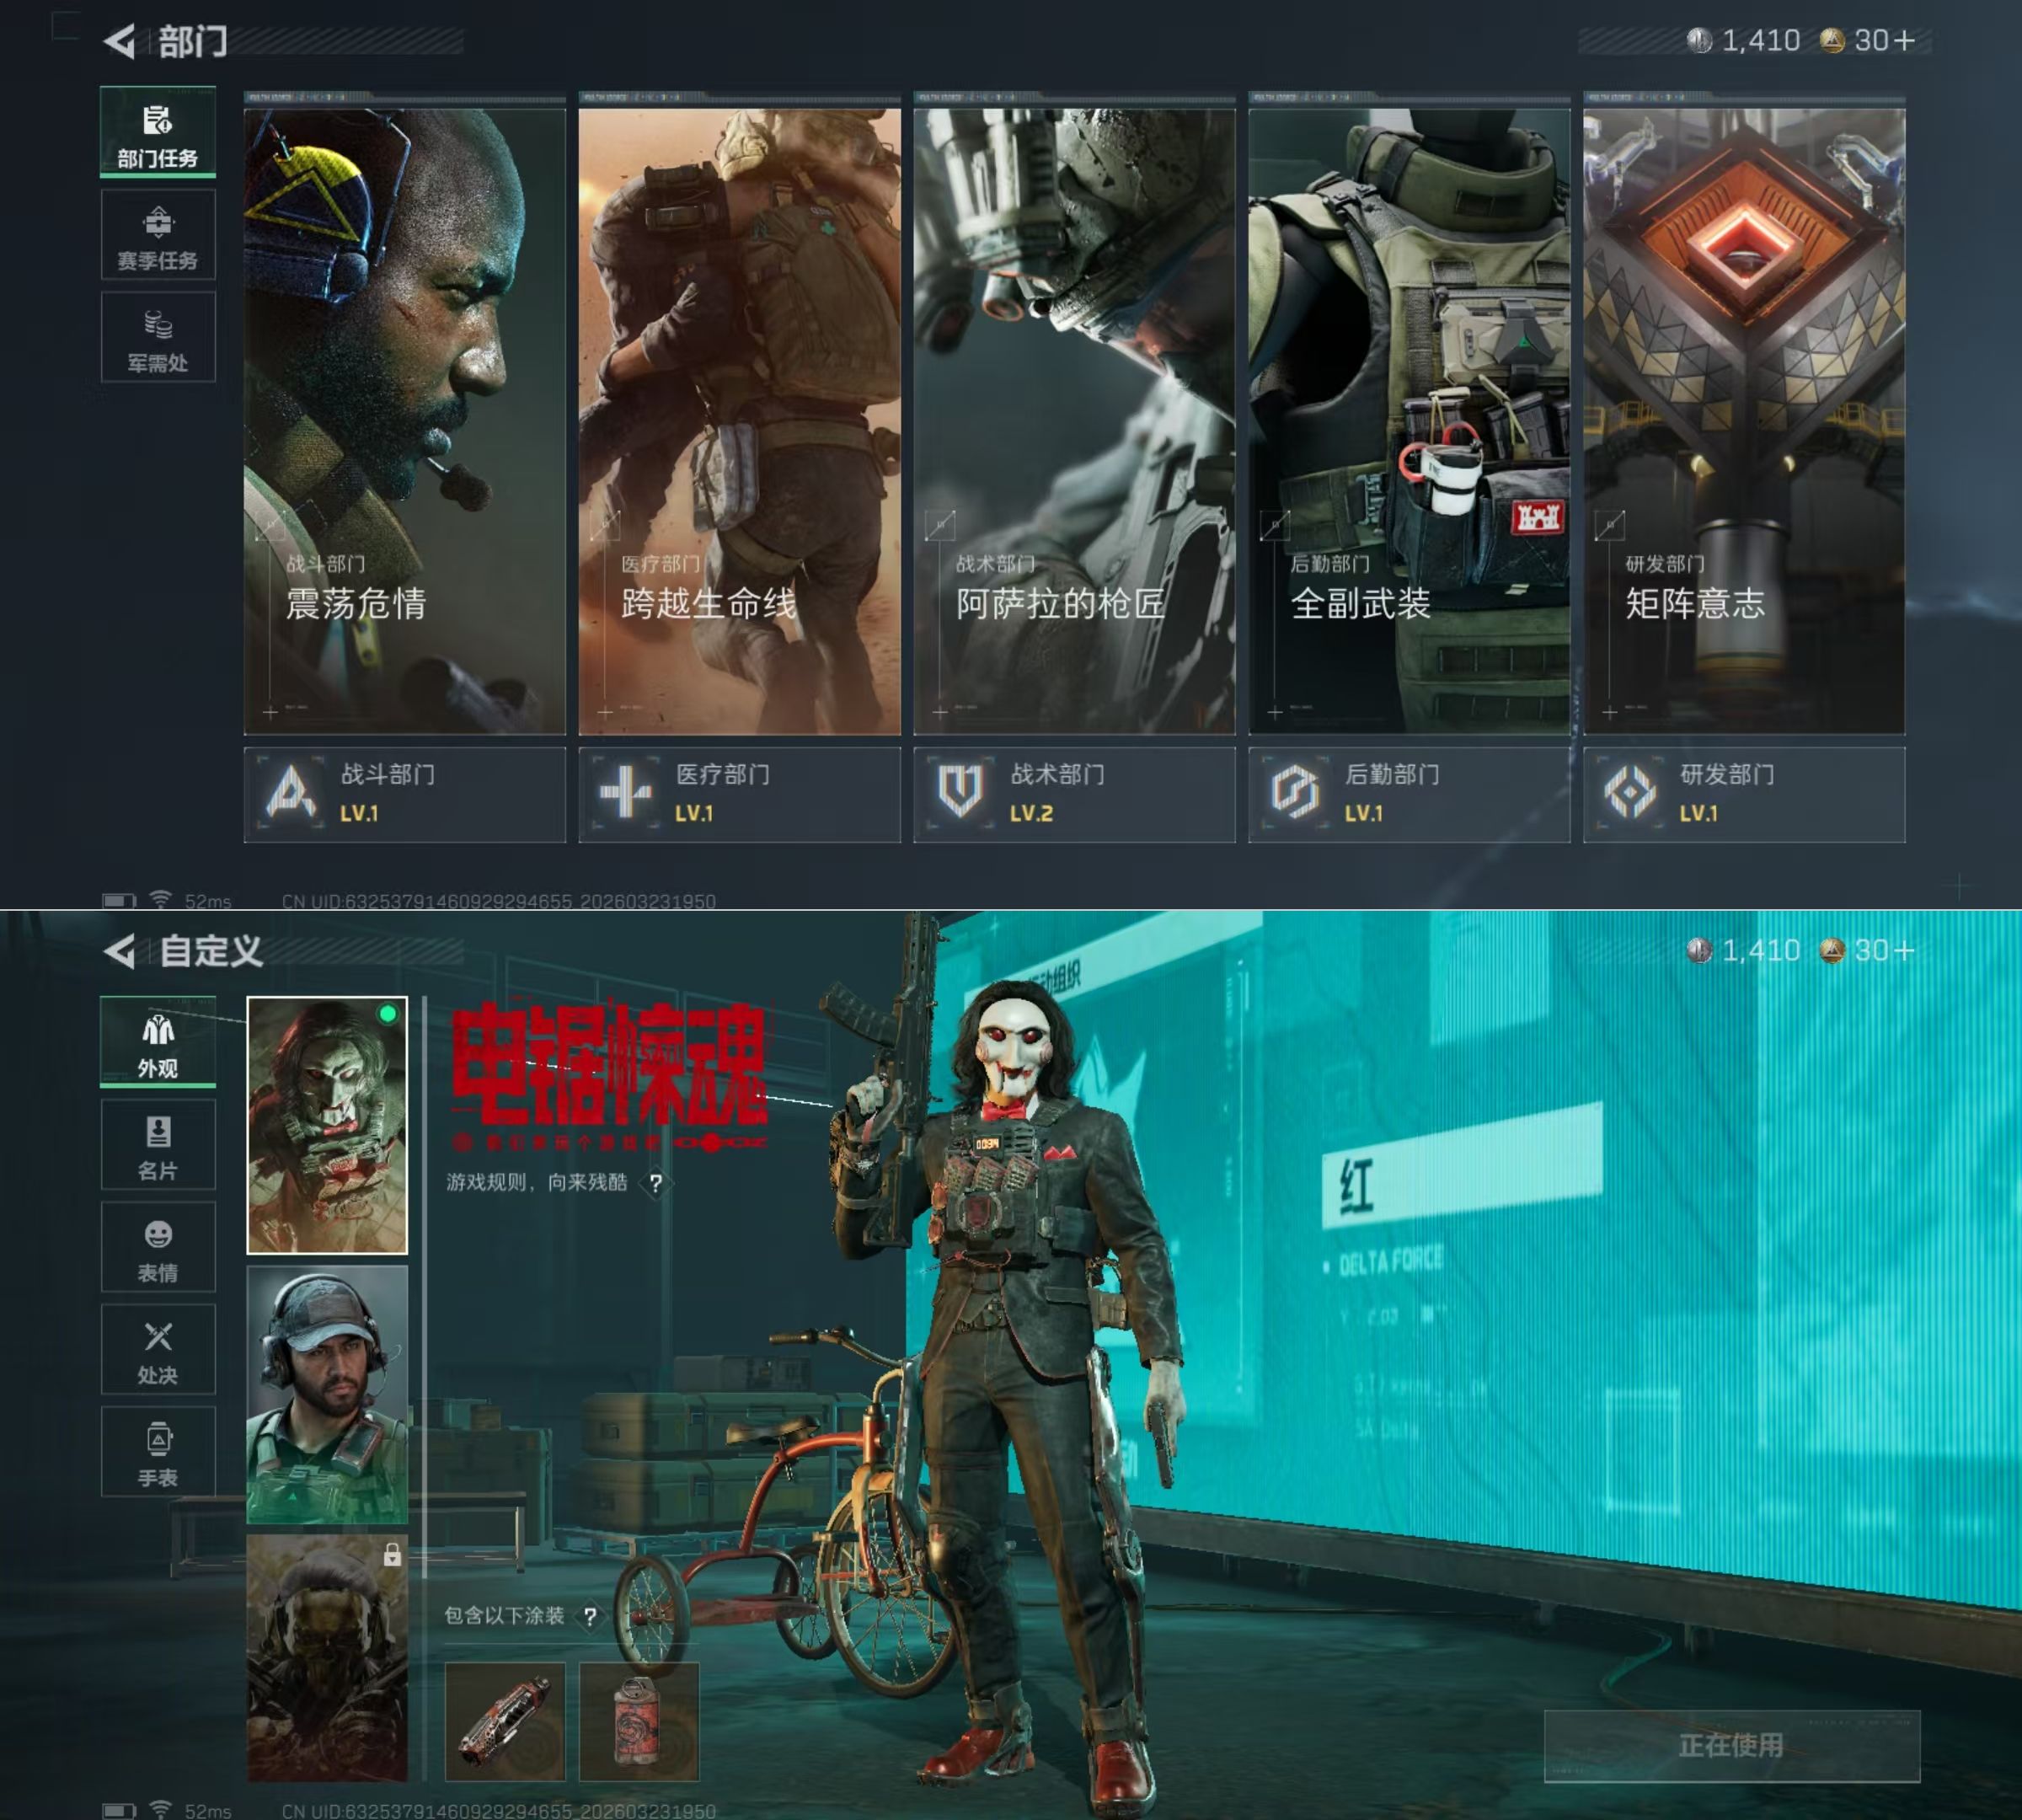Open the 军需处 supply icon
The image size is (2022, 1820).
[158, 338]
